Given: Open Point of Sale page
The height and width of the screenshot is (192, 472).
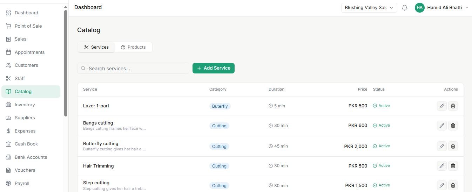Looking at the screenshot, I should coord(31,26).
